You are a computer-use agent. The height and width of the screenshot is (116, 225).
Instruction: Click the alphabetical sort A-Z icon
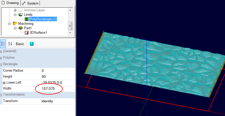(10, 44)
